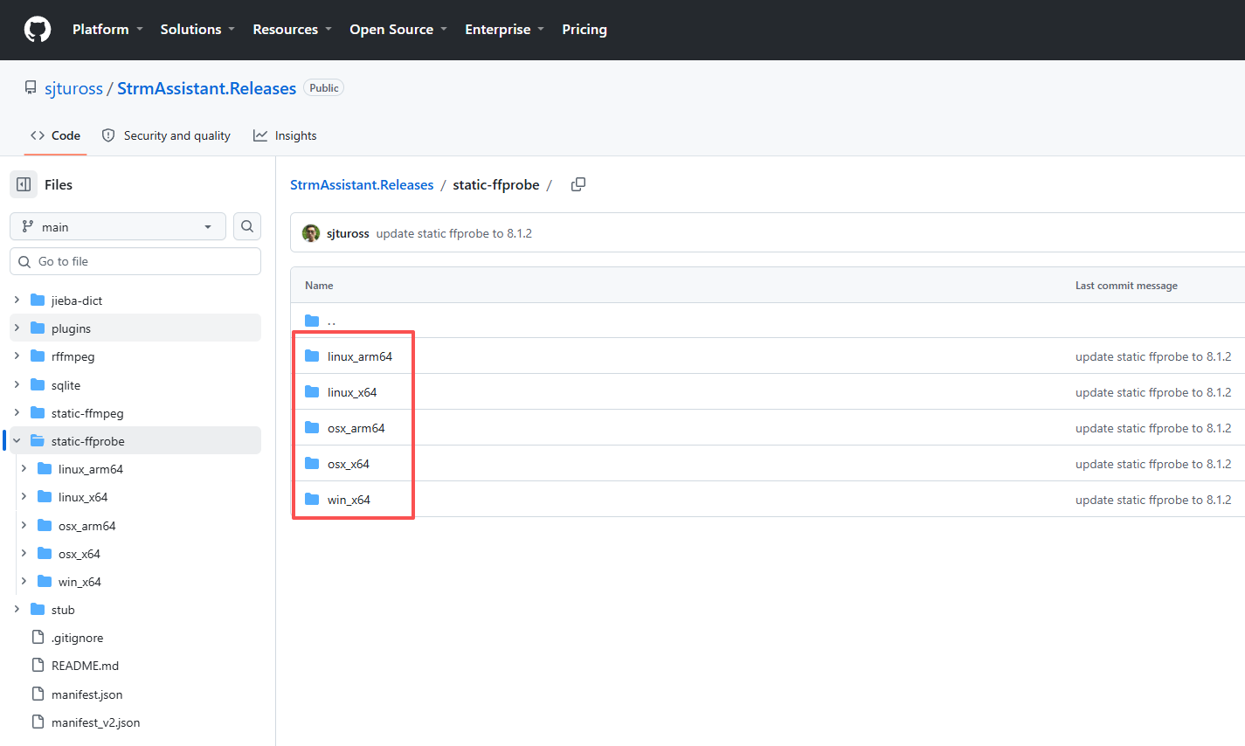Click sqlite folder icon in tree
1245x746 pixels.
click(38, 385)
